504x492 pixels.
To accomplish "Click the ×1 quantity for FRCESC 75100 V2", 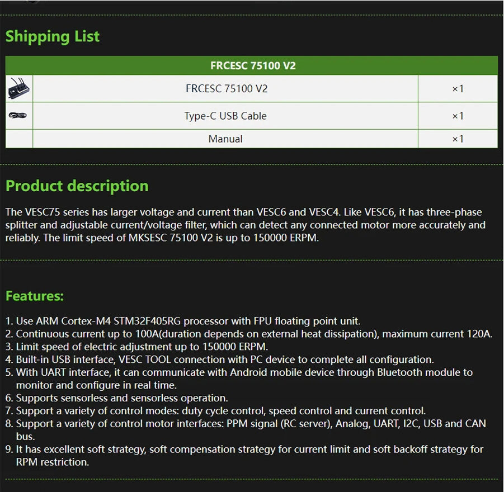I will [x=458, y=88].
